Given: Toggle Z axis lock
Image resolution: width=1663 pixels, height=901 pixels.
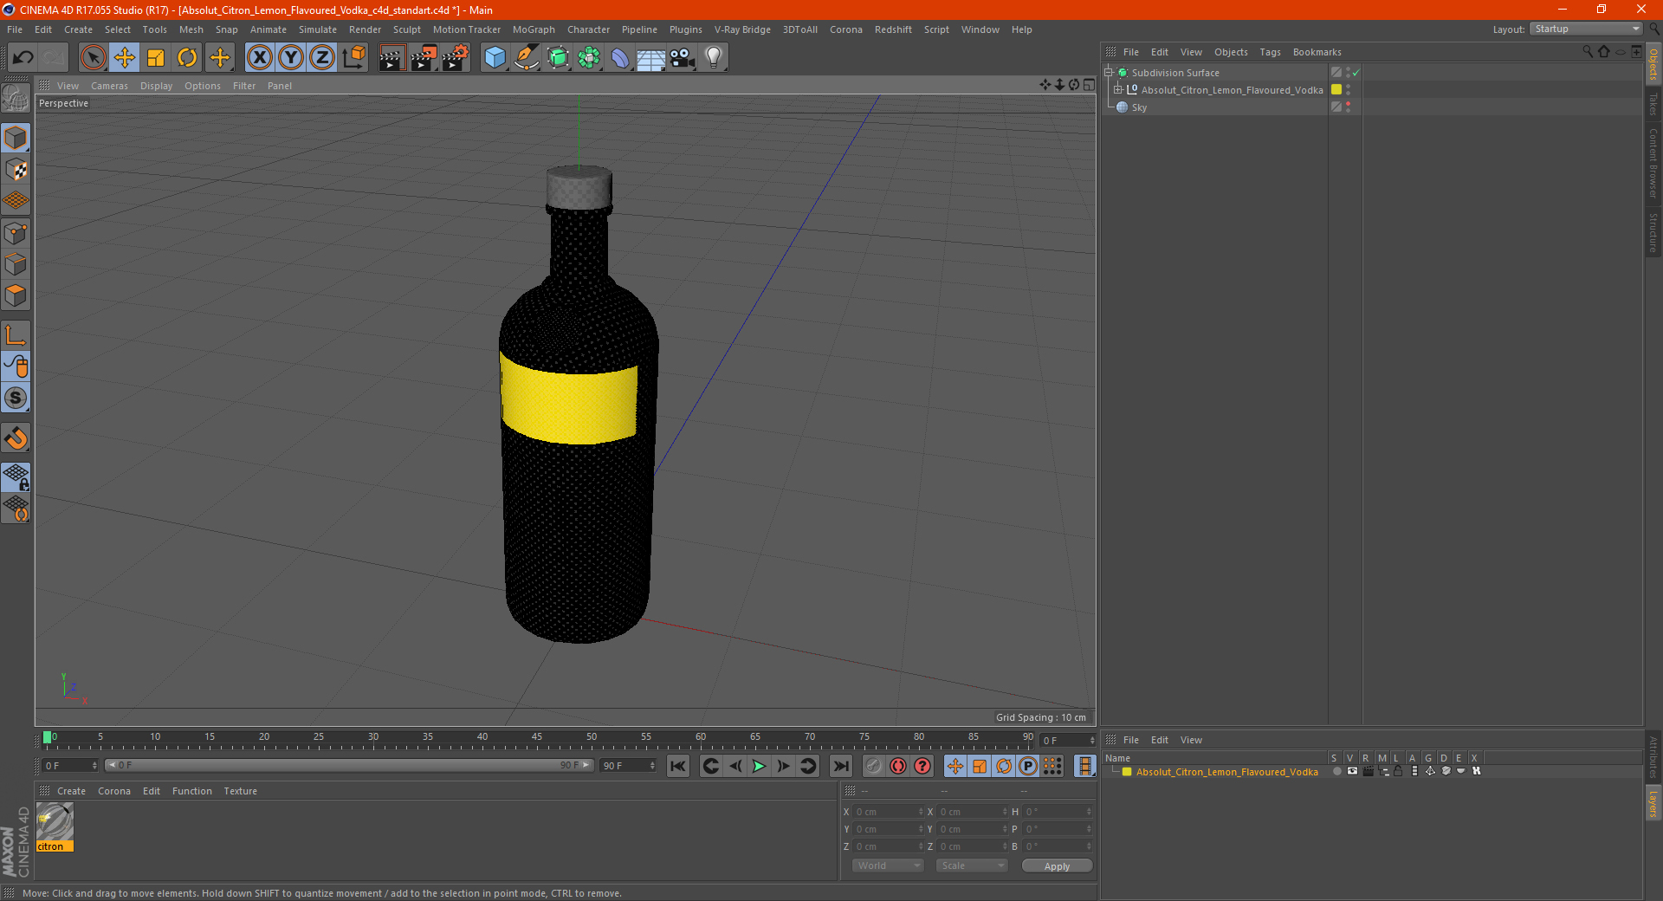Looking at the screenshot, I should tap(322, 58).
